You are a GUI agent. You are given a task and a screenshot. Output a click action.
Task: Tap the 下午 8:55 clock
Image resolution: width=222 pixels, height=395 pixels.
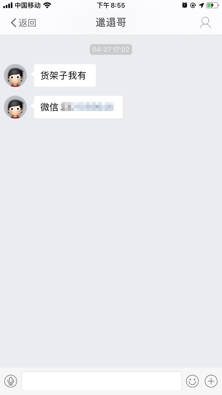111,5
